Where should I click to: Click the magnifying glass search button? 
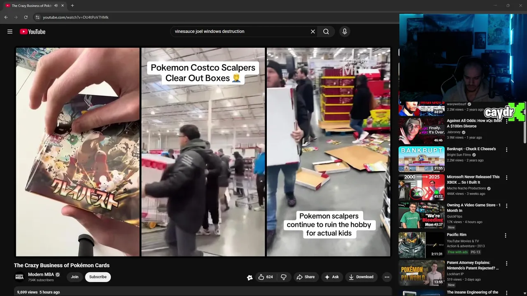pos(326,32)
